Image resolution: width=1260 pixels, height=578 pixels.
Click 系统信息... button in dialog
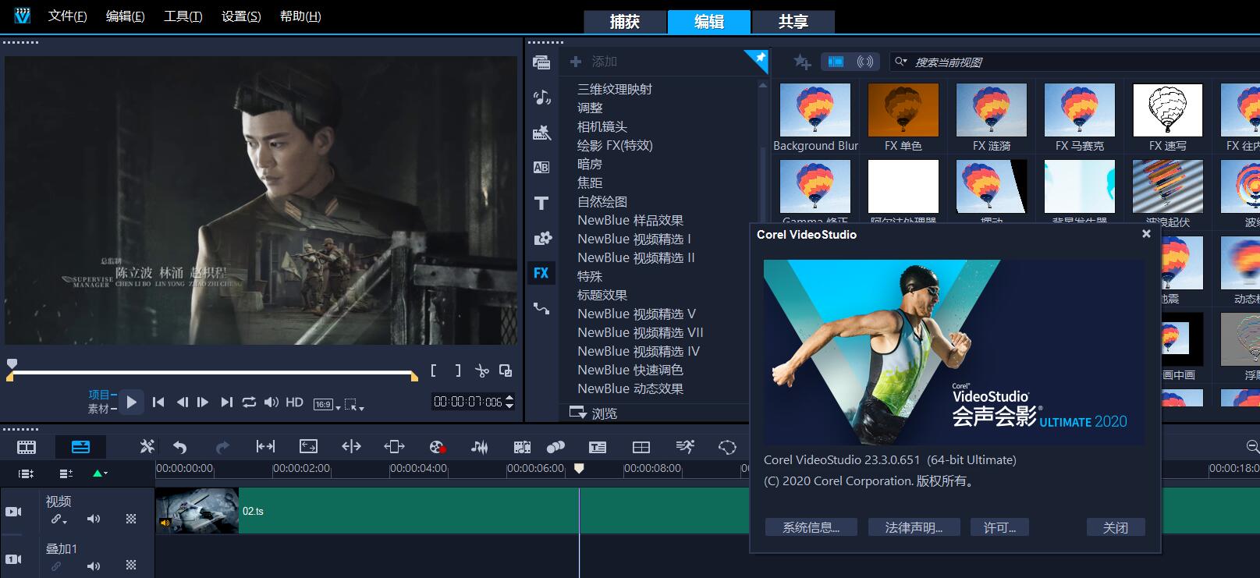tap(811, 528)
